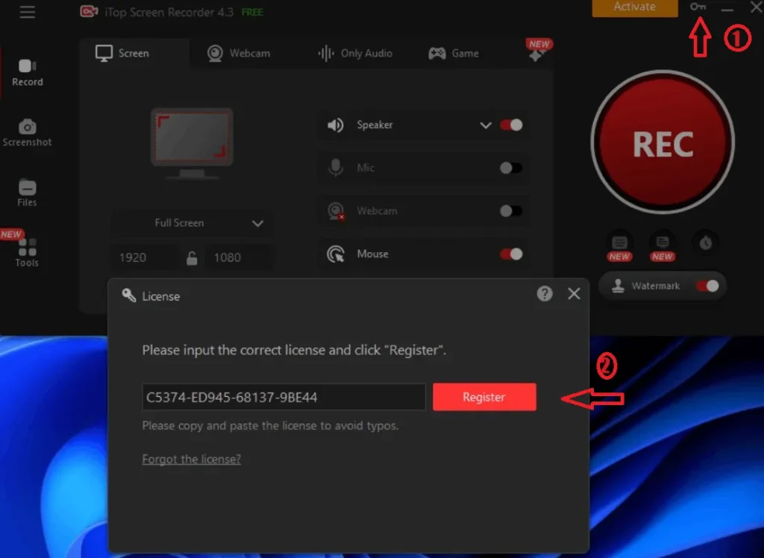Image resolution: width=764 pixels, height=558 pixels.
Task: Open the first NEW keyboard icon under REC
Action: coord(619,242)
